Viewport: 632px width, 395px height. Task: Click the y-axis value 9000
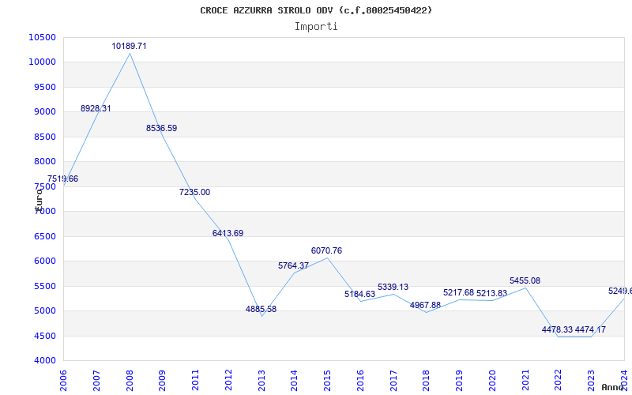click(x=44, y=111)
